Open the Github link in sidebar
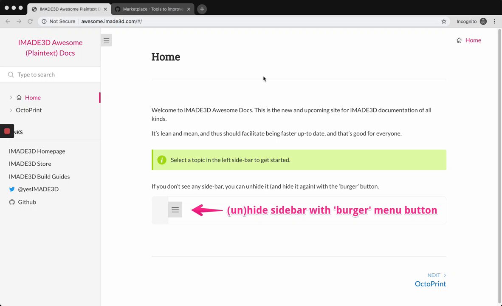The image size is (502, 306). (x=27, y=202)
